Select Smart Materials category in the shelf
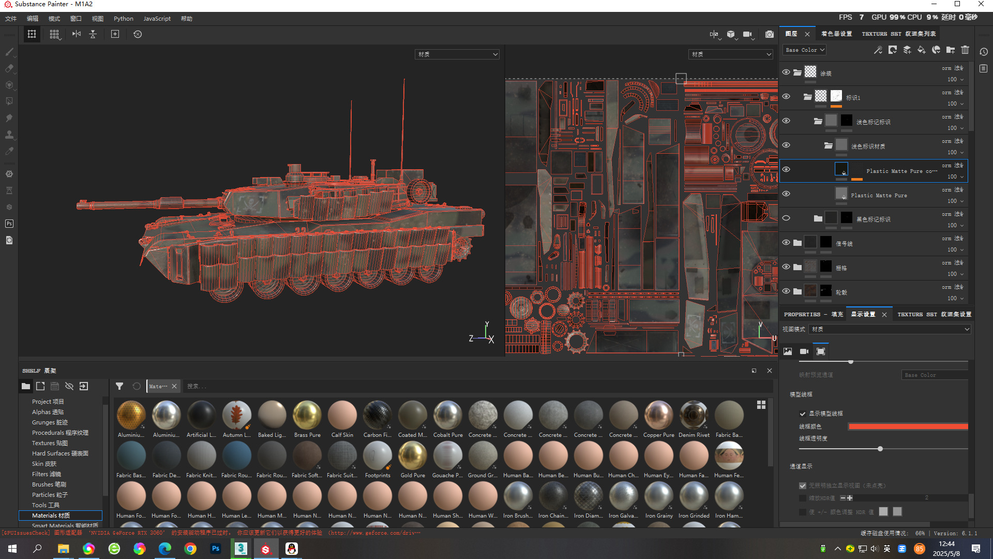Viewport: 993px width, 559px height. click(x=65, y=525)
